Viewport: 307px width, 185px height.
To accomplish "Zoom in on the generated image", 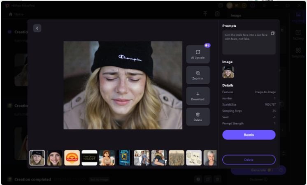I will pos(198,75).
